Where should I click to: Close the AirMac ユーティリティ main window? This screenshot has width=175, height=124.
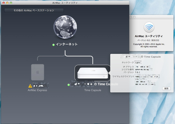pos(3,3)
